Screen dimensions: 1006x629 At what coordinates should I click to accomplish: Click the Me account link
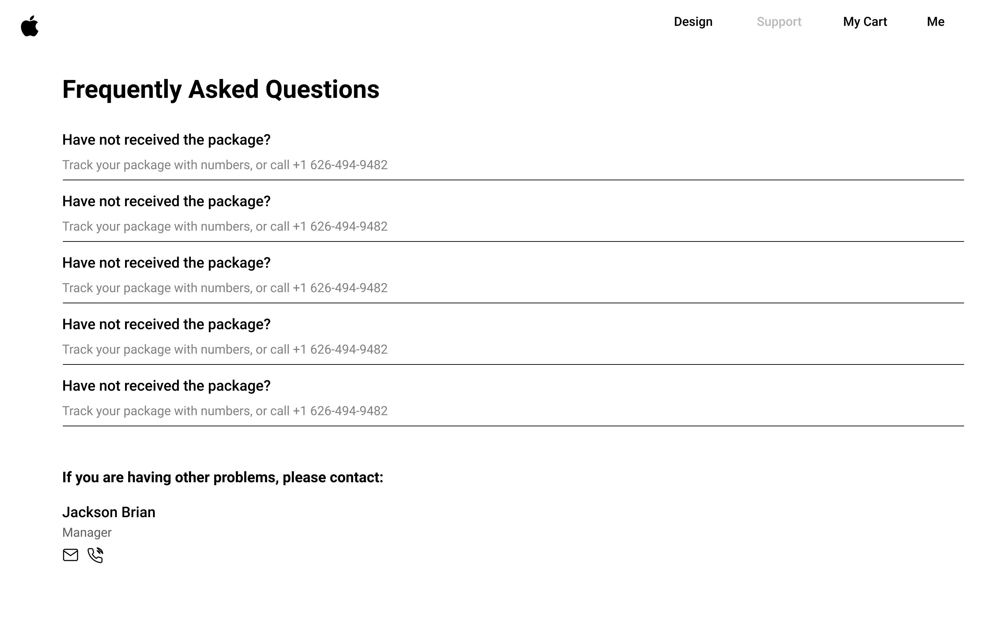pyautogui.click(x=935, y=22)
